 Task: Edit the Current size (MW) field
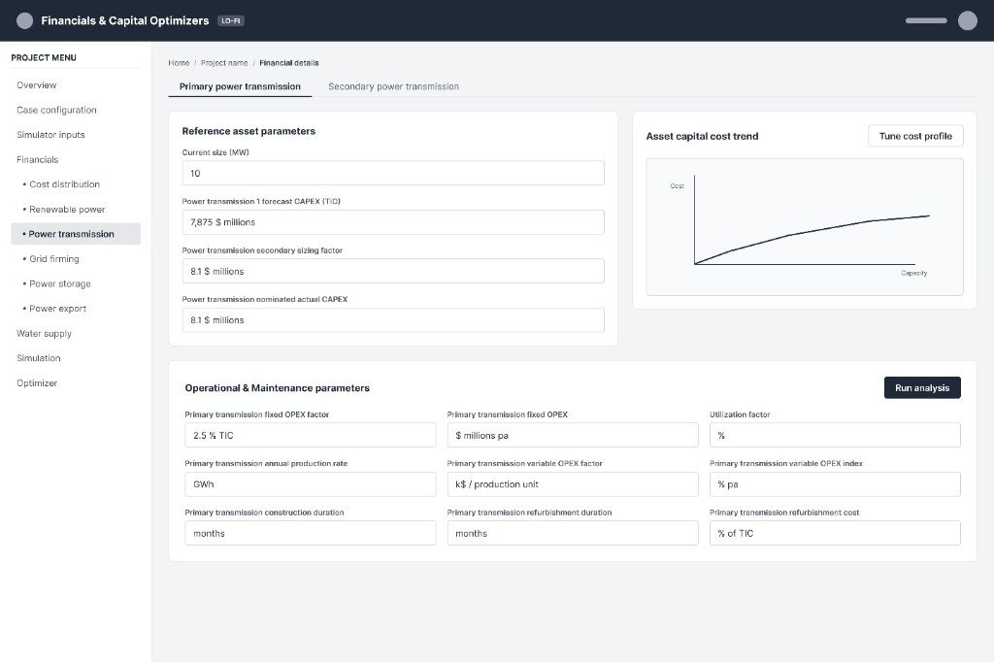(393, 173)
